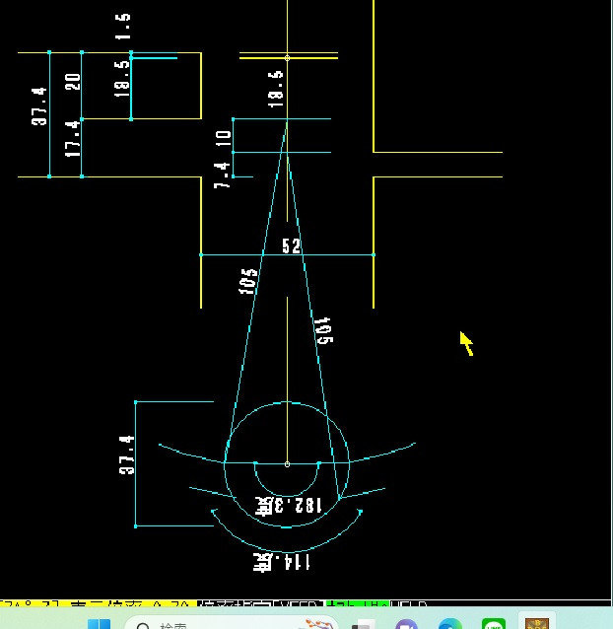Select the "52" horizontal dimension text

(x=291, y=245)
